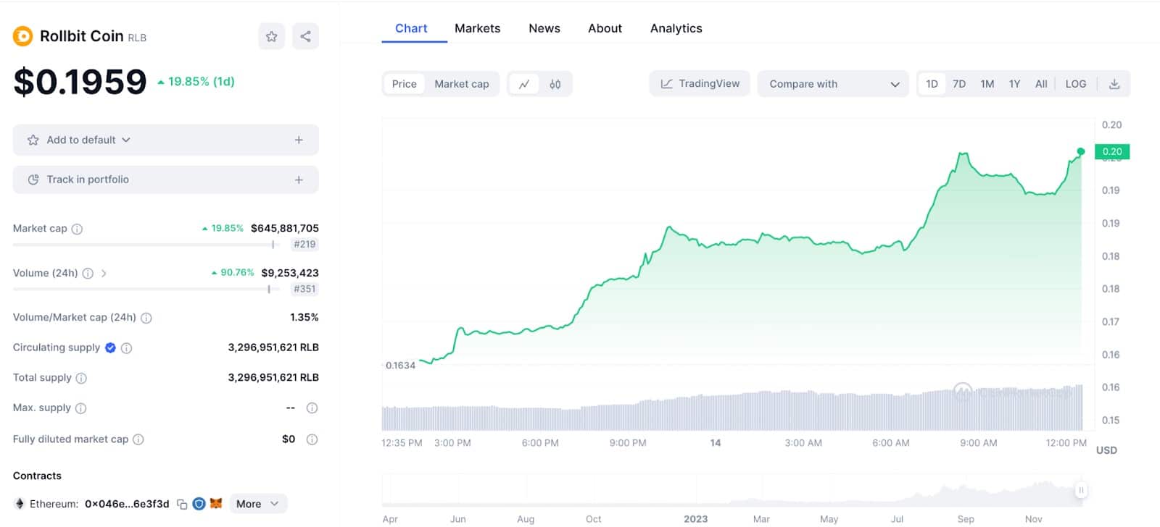Image resolution: width=1160 pixels, height=527 pixels.
Task: Switch to candlestick chart icon
Action: pyautogui.click(x=555, y=84)
